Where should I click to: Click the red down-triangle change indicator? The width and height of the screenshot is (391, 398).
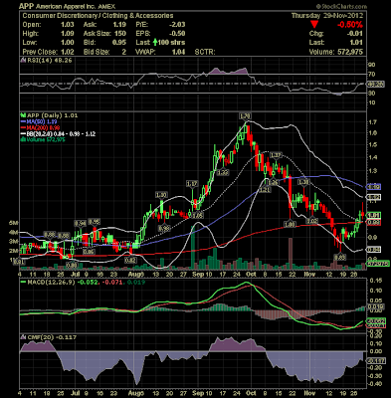coord(315,24)
